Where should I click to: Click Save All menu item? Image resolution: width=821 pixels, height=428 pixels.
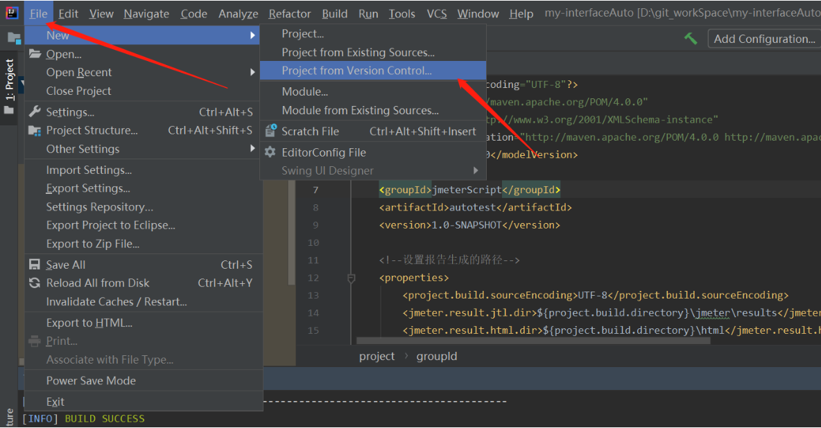pyautogui.click(x=142, y=265)
